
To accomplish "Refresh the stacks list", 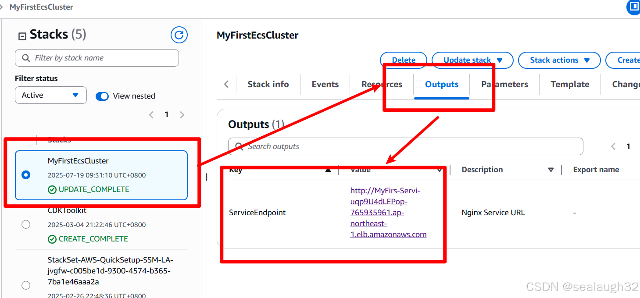I will point(179,35).
